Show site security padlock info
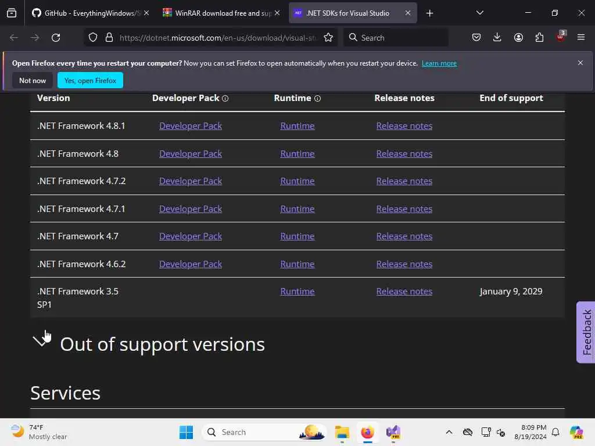 (x=109, y=38)
